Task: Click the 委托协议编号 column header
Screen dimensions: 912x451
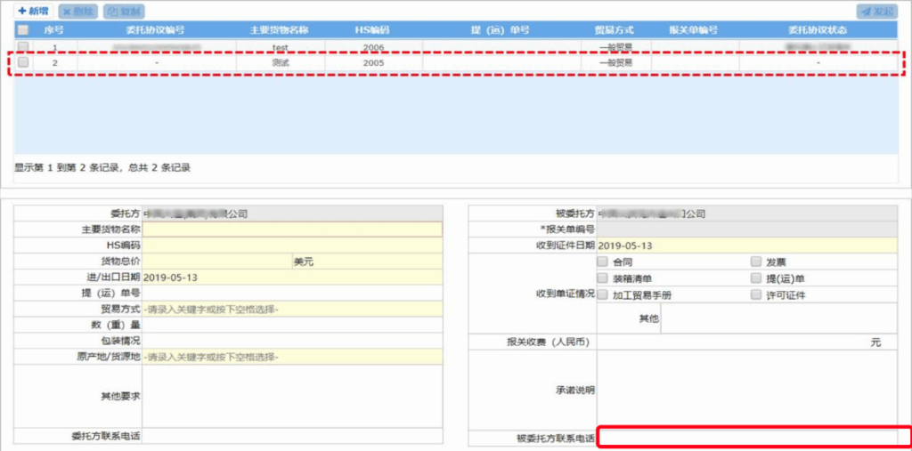Action: pyautogui.click(x=157, y=30)
